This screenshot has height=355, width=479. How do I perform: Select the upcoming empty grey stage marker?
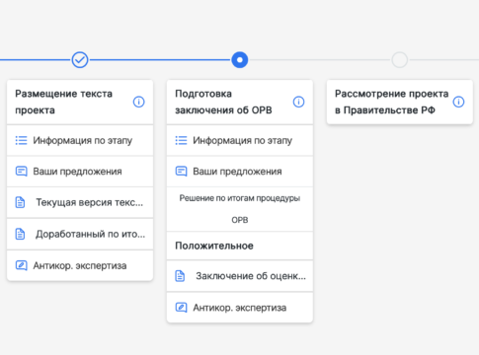coord(400,60)
